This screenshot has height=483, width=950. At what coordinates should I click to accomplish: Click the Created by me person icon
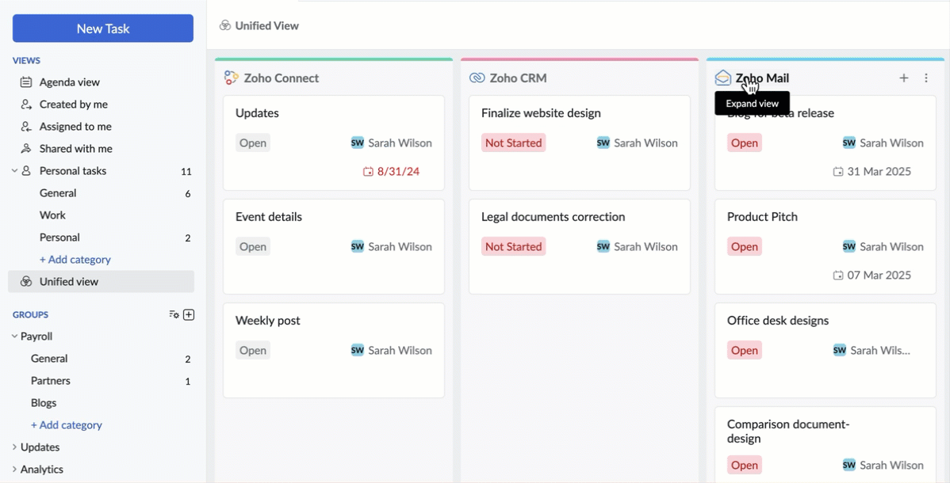pos(26,104)
